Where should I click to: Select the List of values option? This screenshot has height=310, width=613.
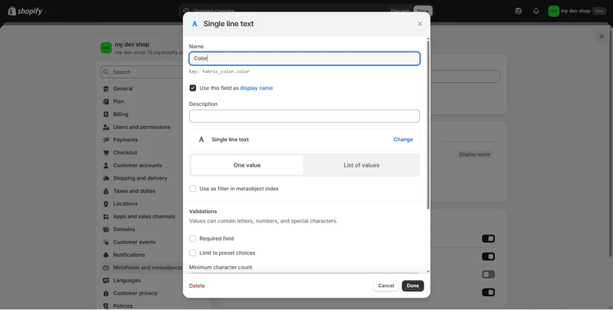[x=361, y=165]
